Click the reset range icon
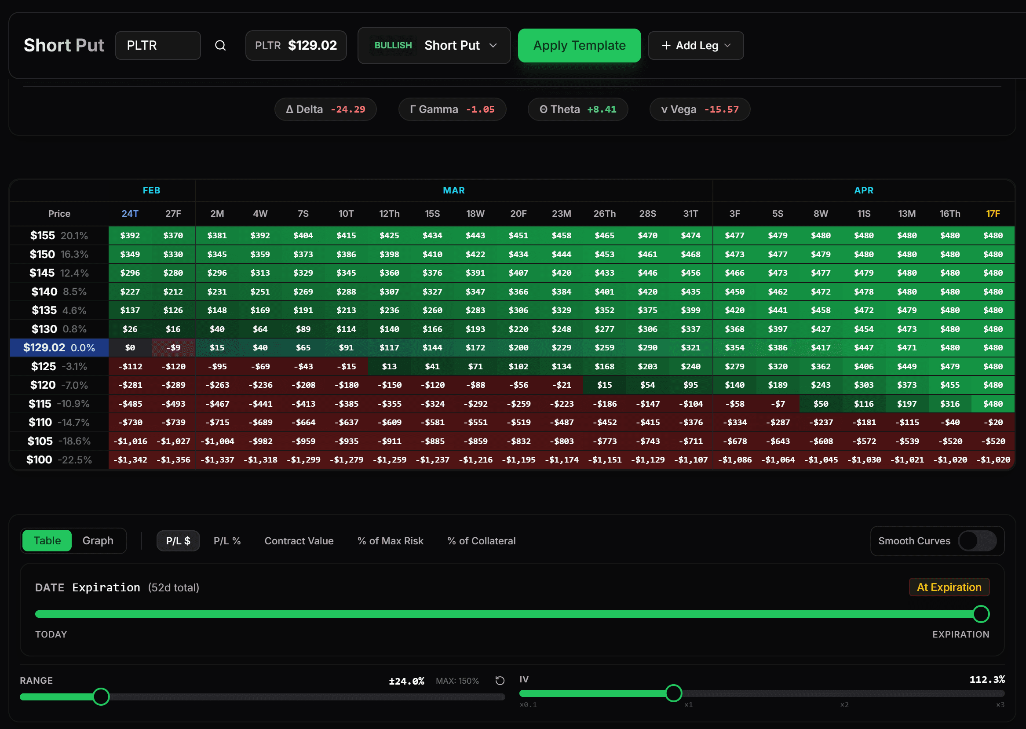This screenshot has height=729, width=1026. click(500, 681)
